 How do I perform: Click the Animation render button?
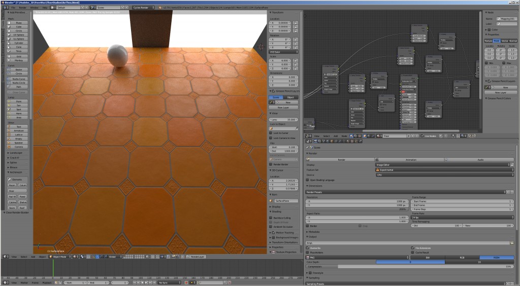(411, 159)
